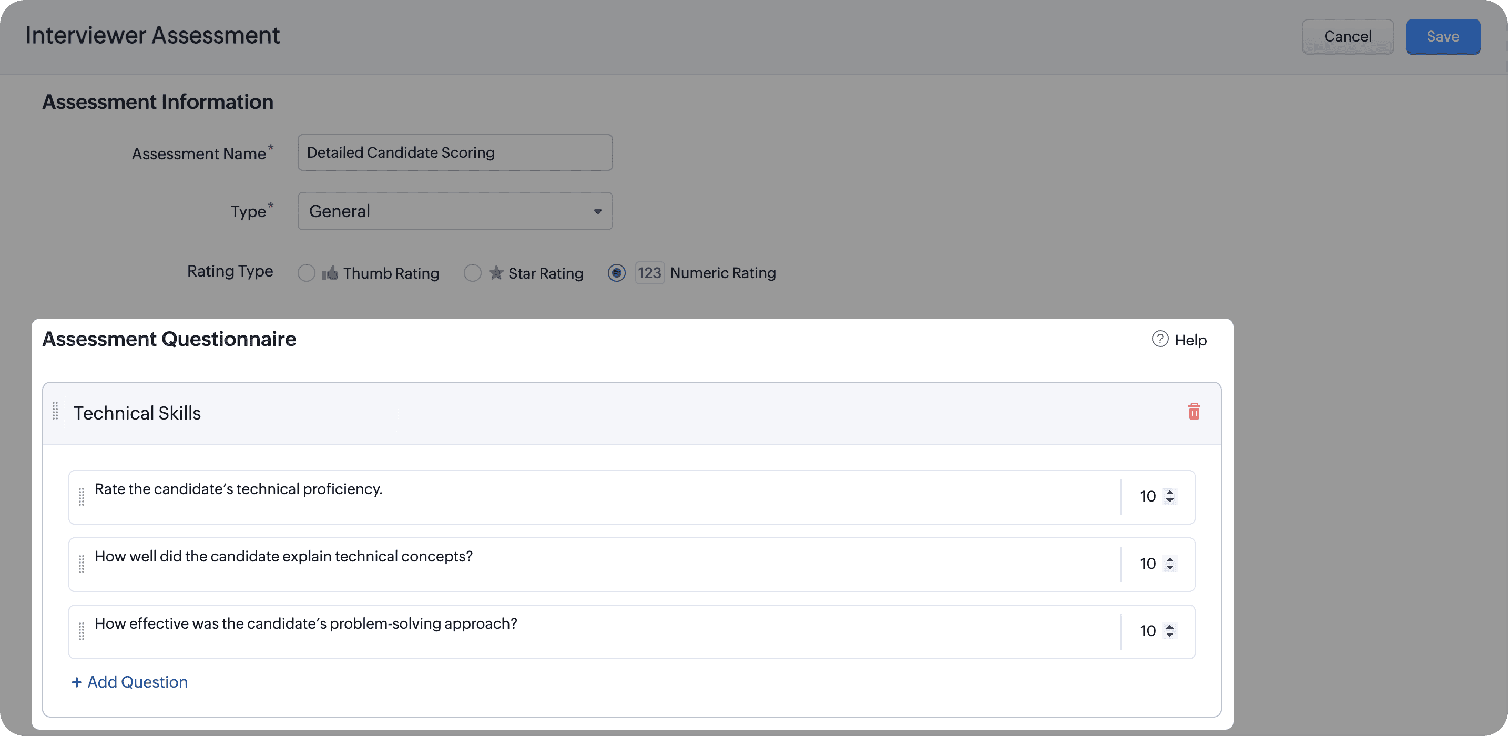The image size is (1508, 736).
Task: Grab drag handle of explain technical concepts question
Action: (81, 564)
